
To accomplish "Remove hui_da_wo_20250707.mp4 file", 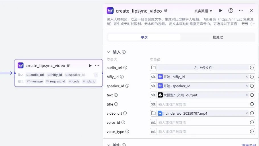I will coord(246,113).
